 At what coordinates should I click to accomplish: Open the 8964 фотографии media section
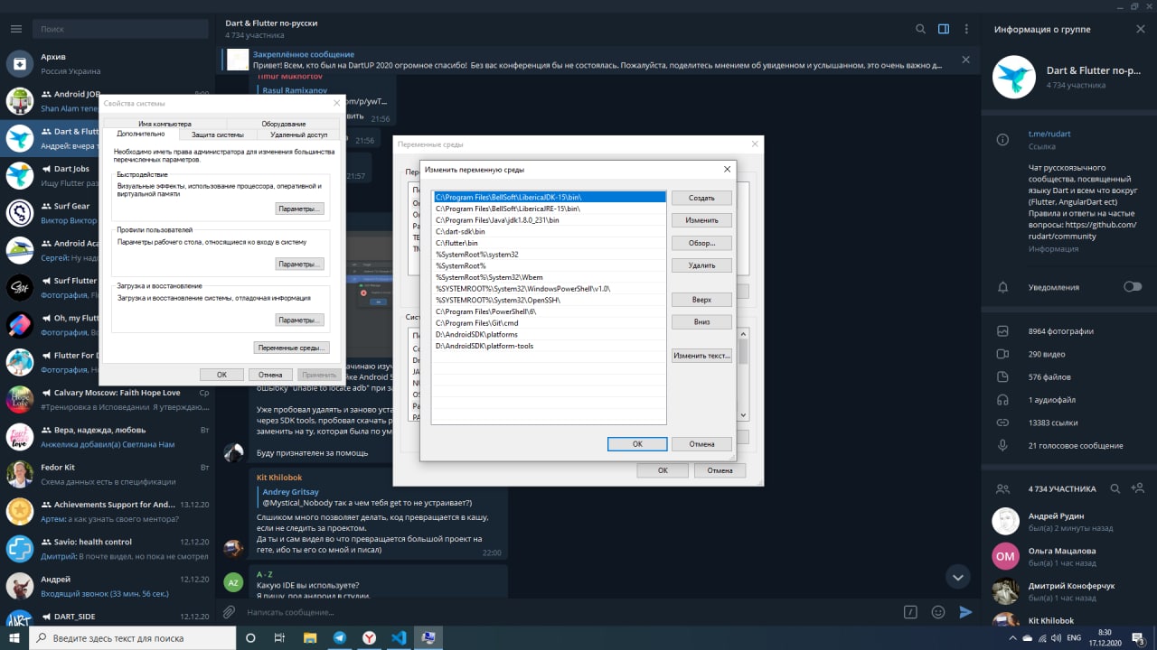point(1068,331)
